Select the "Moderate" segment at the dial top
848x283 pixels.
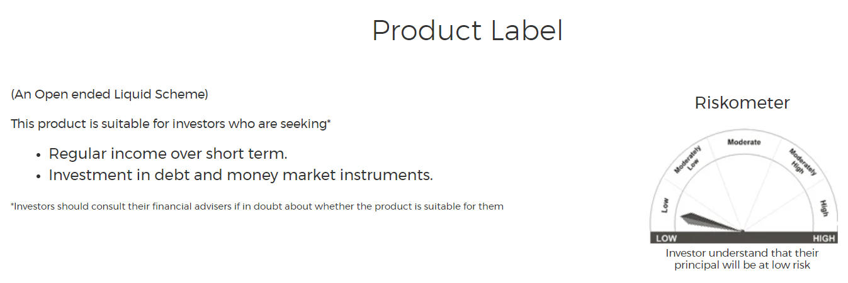[743, 142]
